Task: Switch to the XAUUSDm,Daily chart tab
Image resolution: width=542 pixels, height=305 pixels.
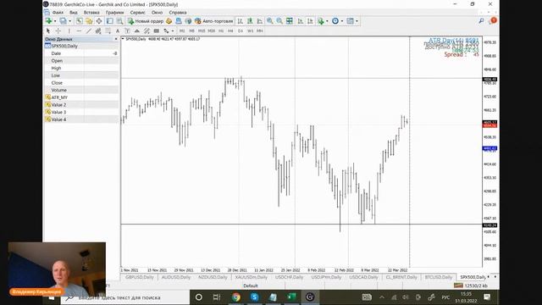Action: click(252, 277)
